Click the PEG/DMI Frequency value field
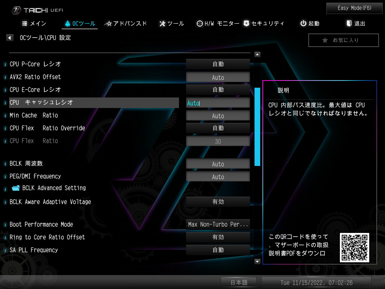The height and width of the screenshot is (289, 385). (x=218, y=176)
